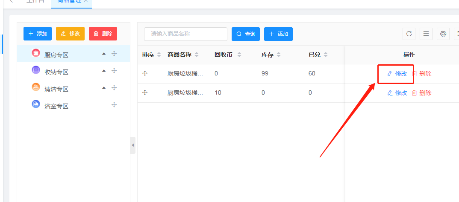Image resolution: width=459 pixels, height=202 pixels.
Task: Switch to the 工作台 tab
Action: pyautogui.click(x=35, y=1)
